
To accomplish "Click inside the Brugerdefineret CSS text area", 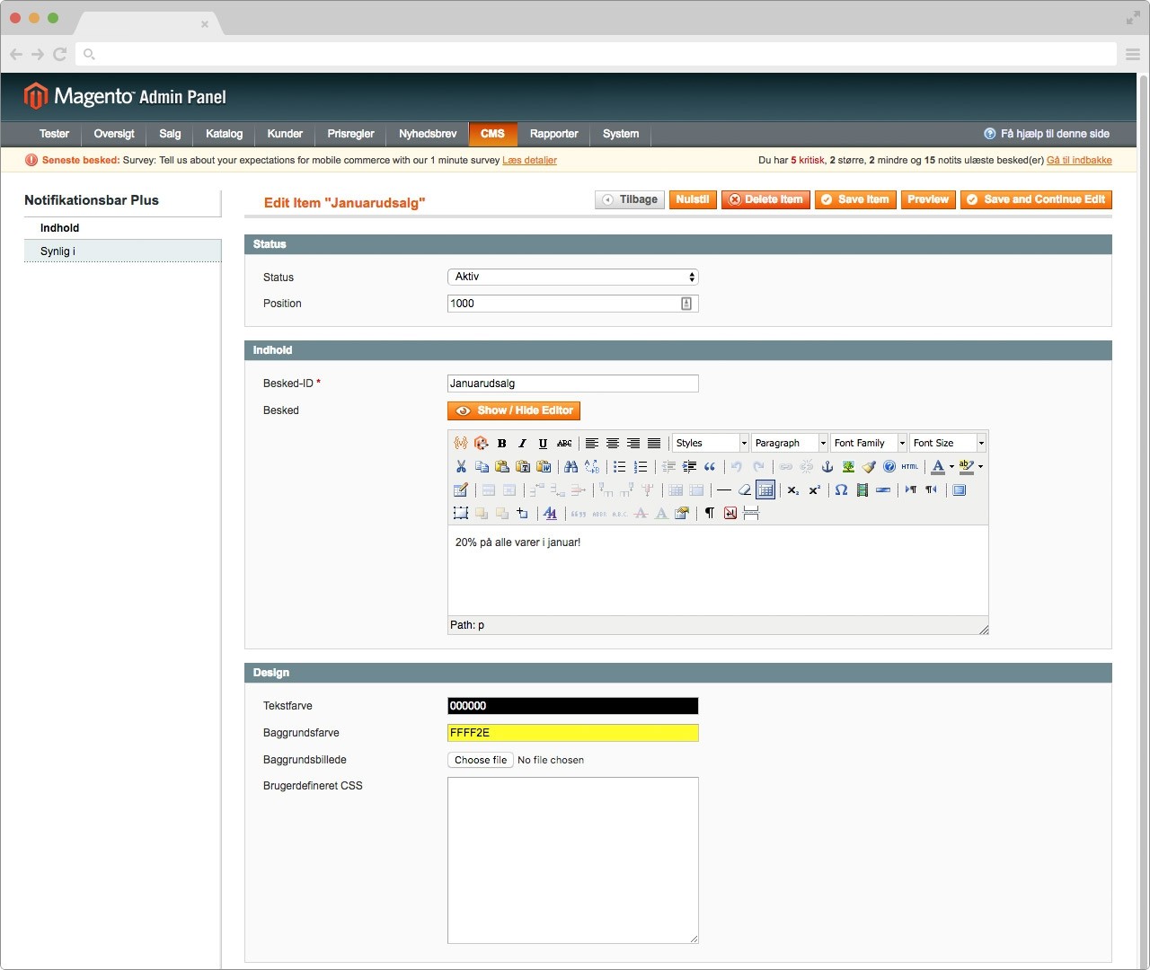I will pyautogui.click(x=572, y=860).
